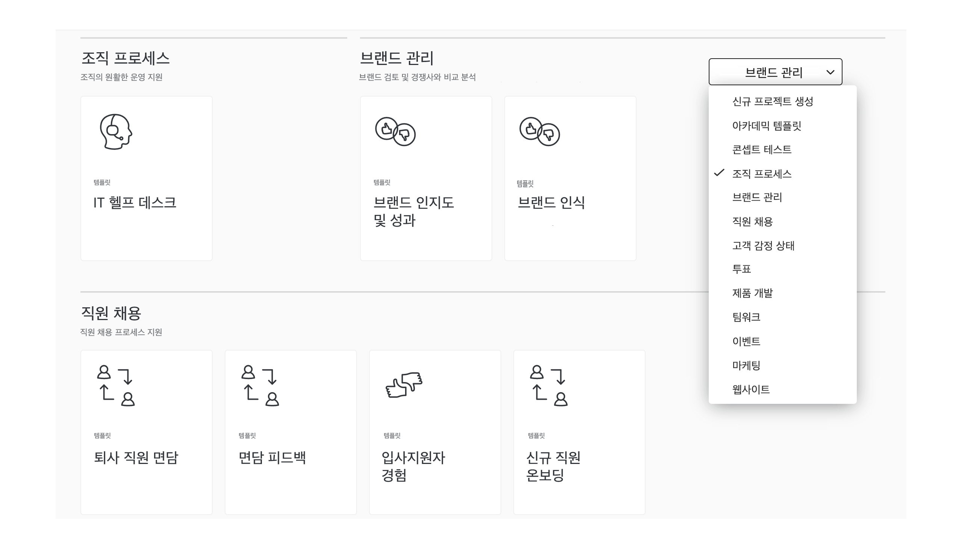959x556 pixels.
Task: Select 브랜드 관리 in the dropdown list
Action: tap(782, 198)
